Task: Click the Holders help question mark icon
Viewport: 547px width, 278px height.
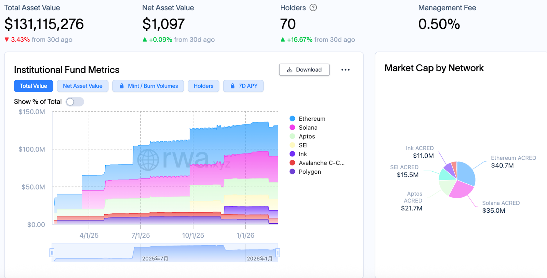Action: click(313, 8)
